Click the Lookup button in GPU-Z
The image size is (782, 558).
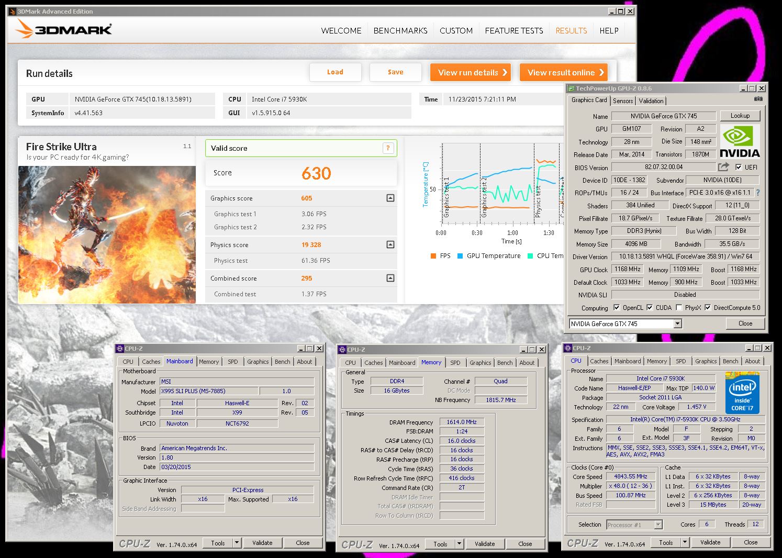click(x=740, y=116)
